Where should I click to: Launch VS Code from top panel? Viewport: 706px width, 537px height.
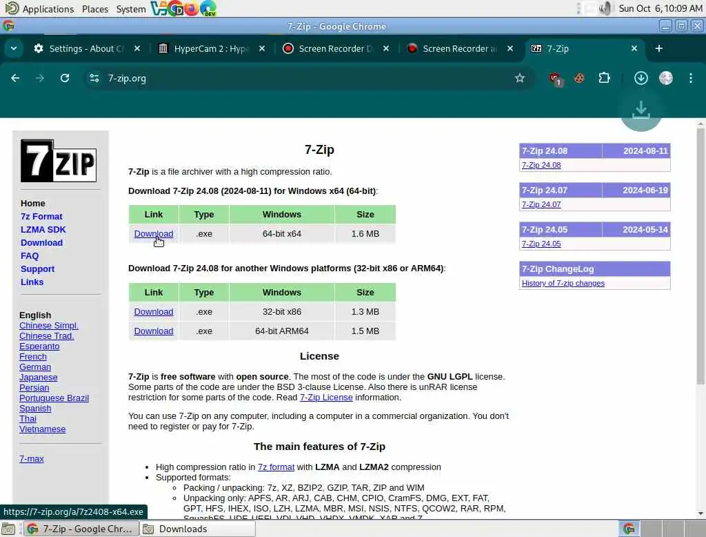158,8
